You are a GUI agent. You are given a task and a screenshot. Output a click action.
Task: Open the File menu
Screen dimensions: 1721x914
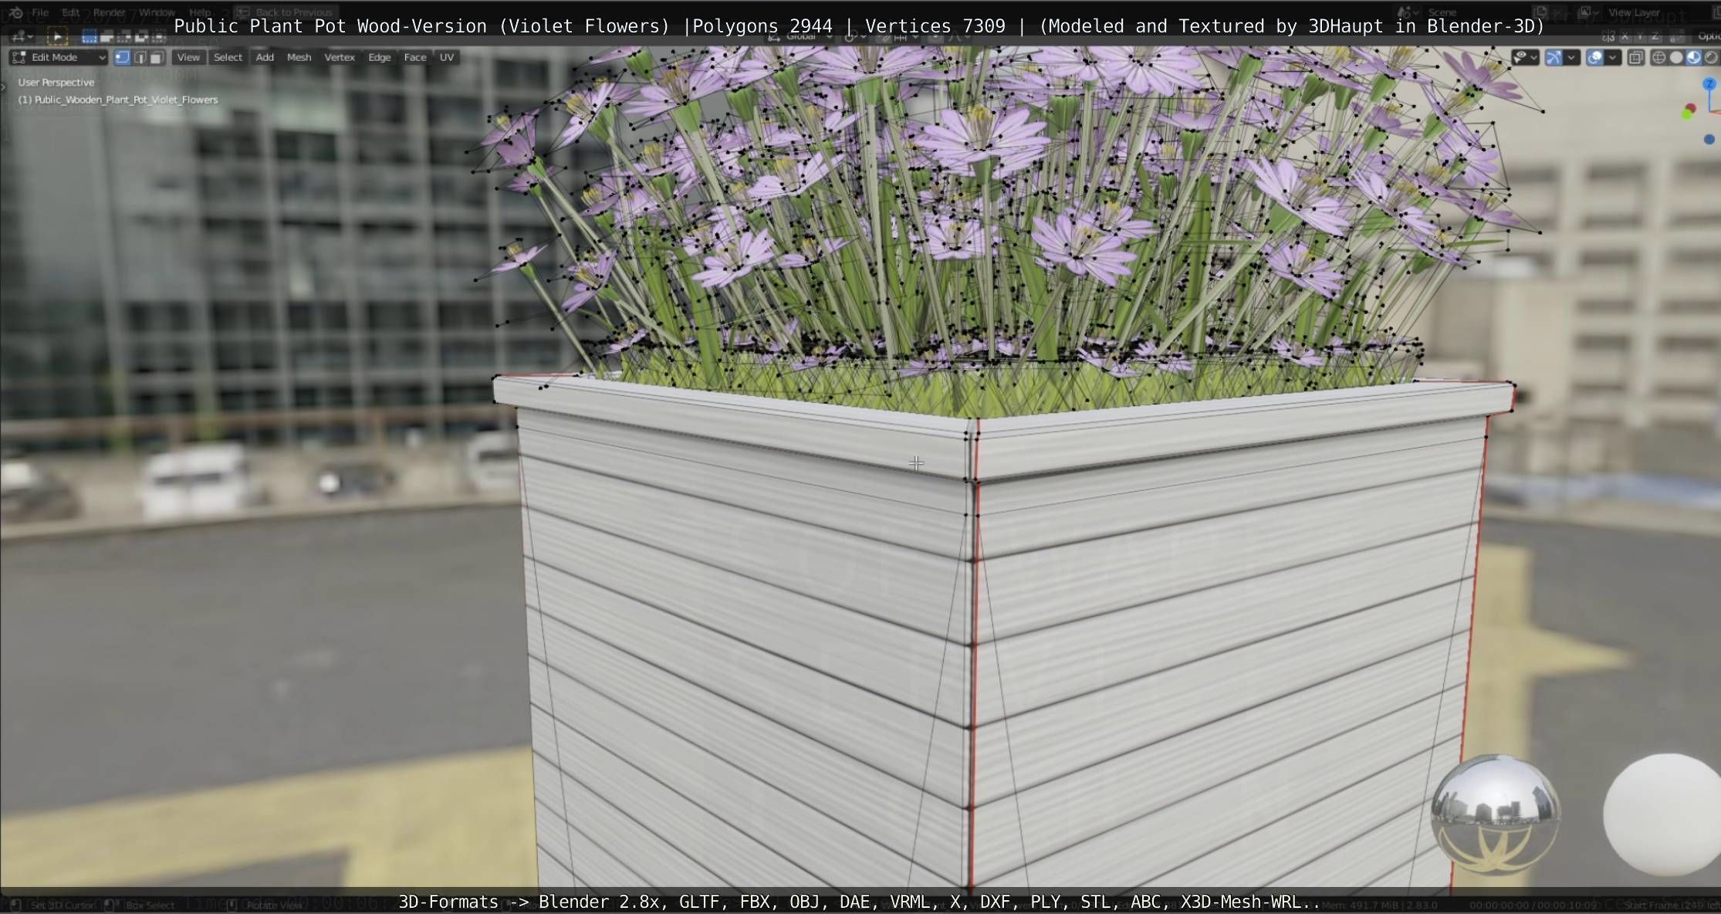click(40, 12)
